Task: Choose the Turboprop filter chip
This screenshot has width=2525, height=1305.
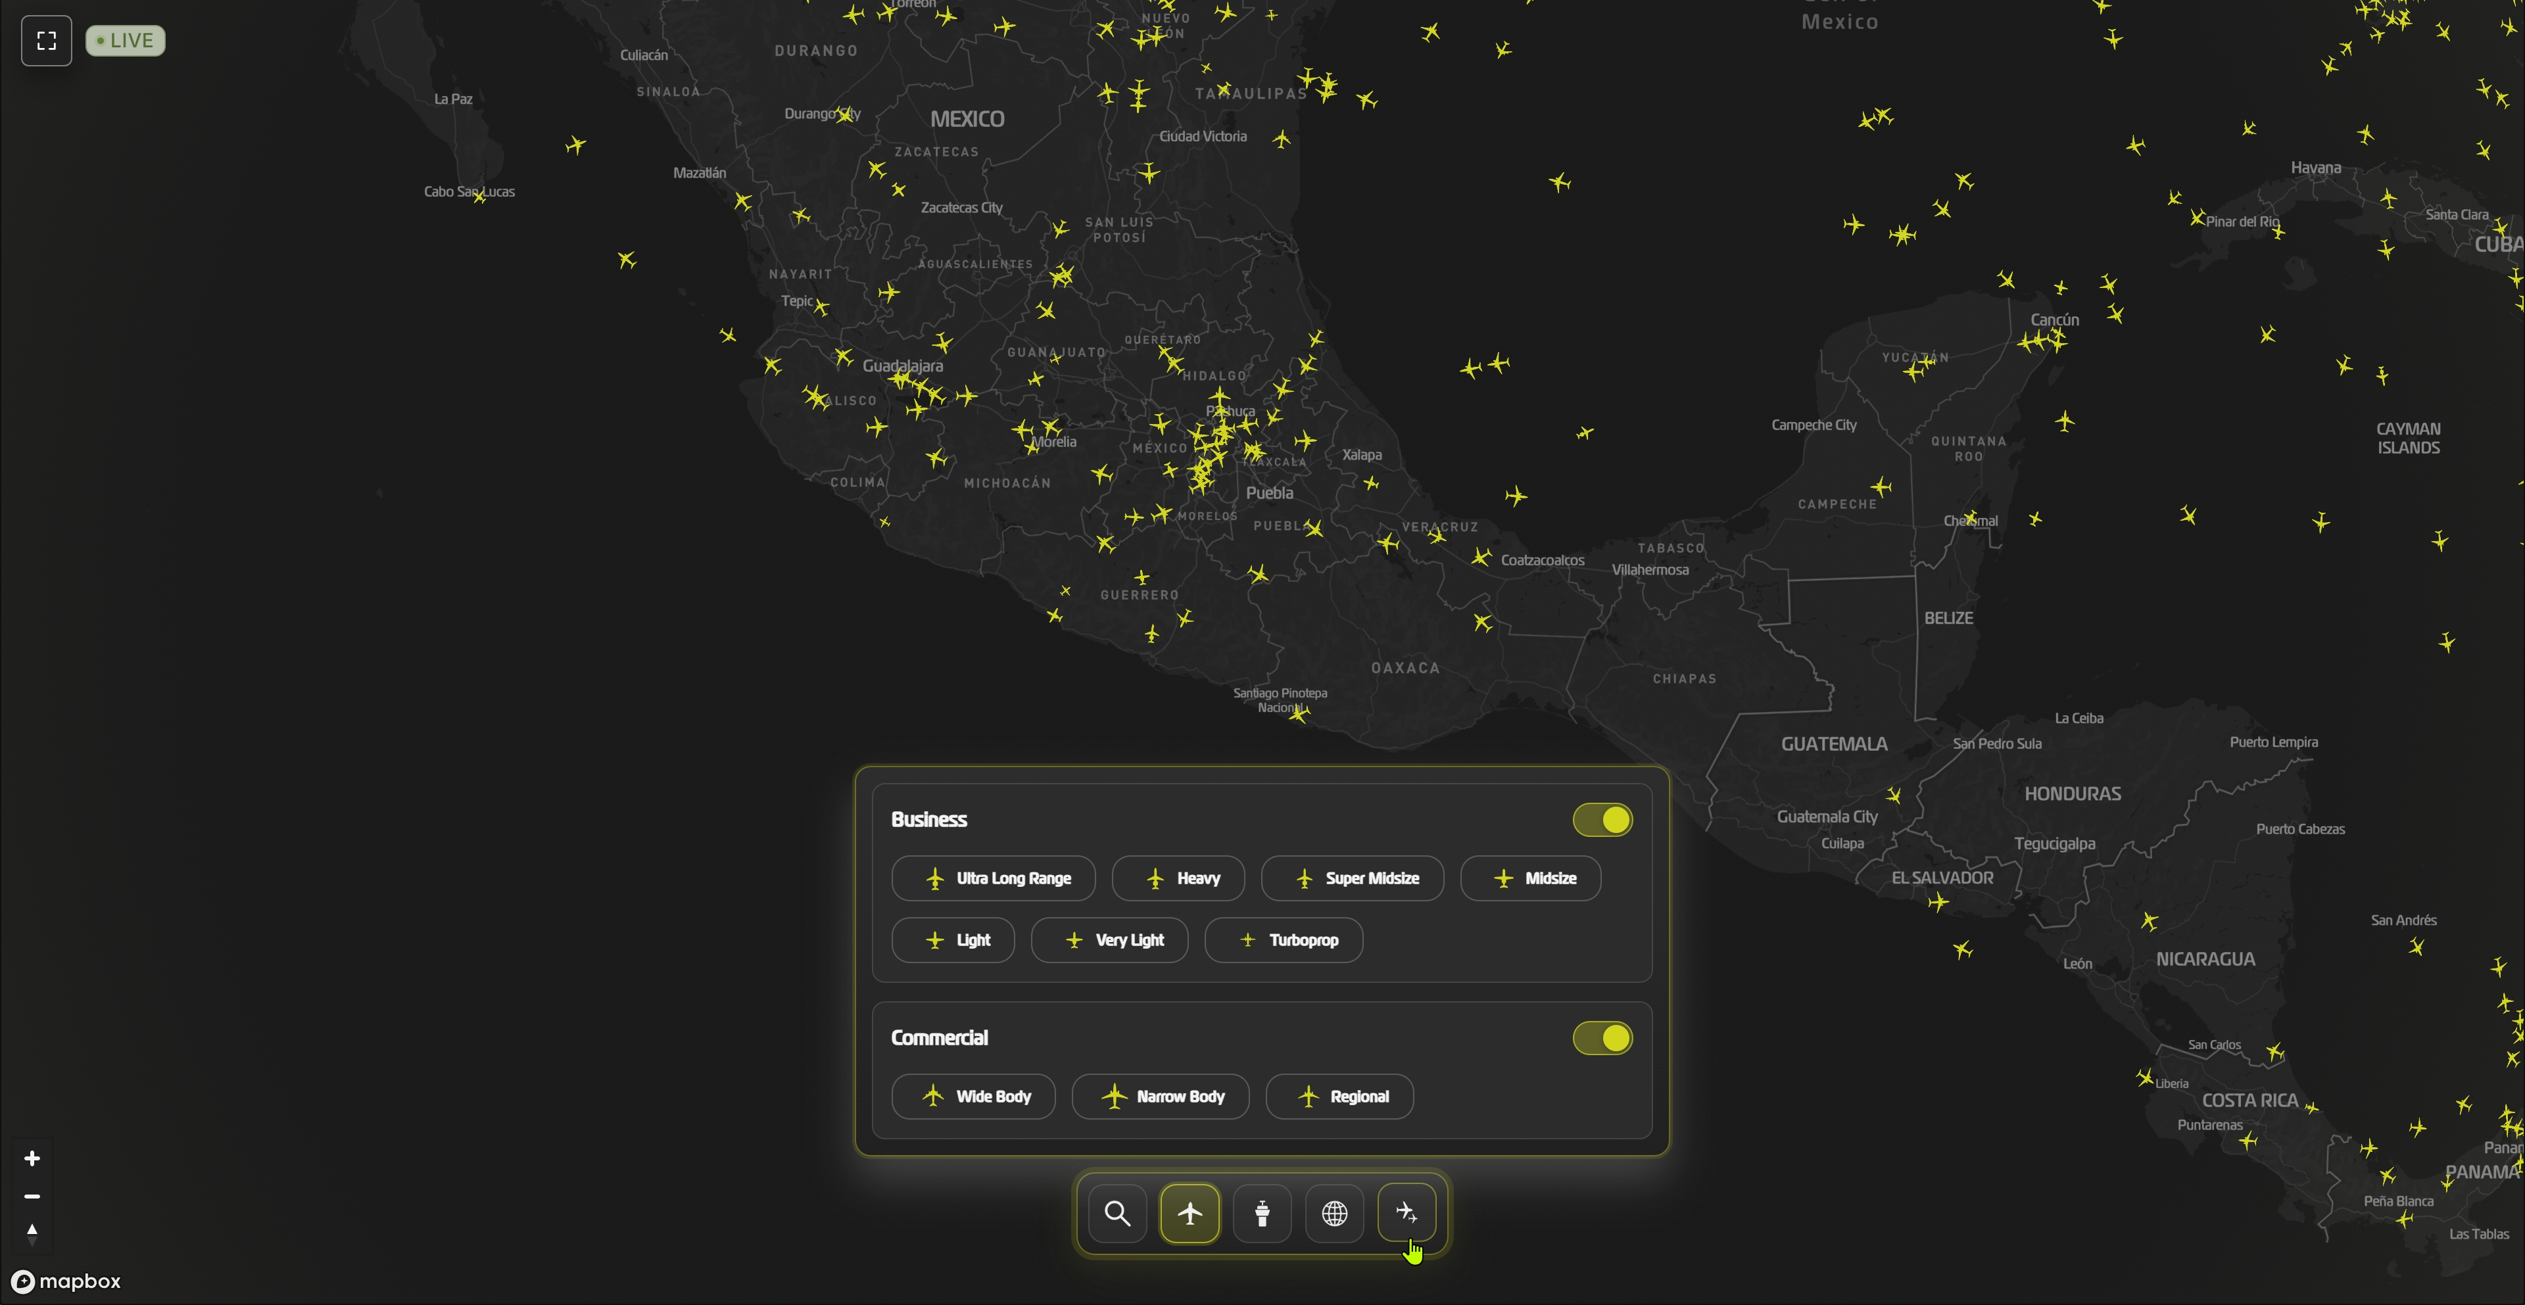Action: tap(1283, 939)
